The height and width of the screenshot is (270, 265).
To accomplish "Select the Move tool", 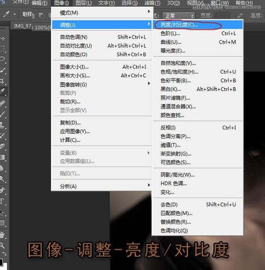I will point(2,38).
